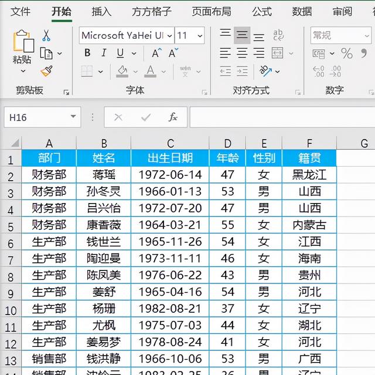Apply percent style
This screenshot has height=375, width=375.
pos(346,53)
